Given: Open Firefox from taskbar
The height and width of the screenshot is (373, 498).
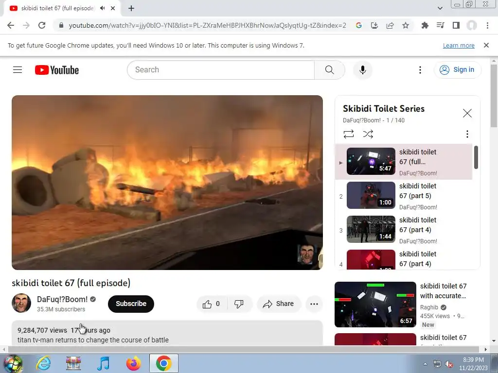Looking at the screenshot, I should 133,363.
